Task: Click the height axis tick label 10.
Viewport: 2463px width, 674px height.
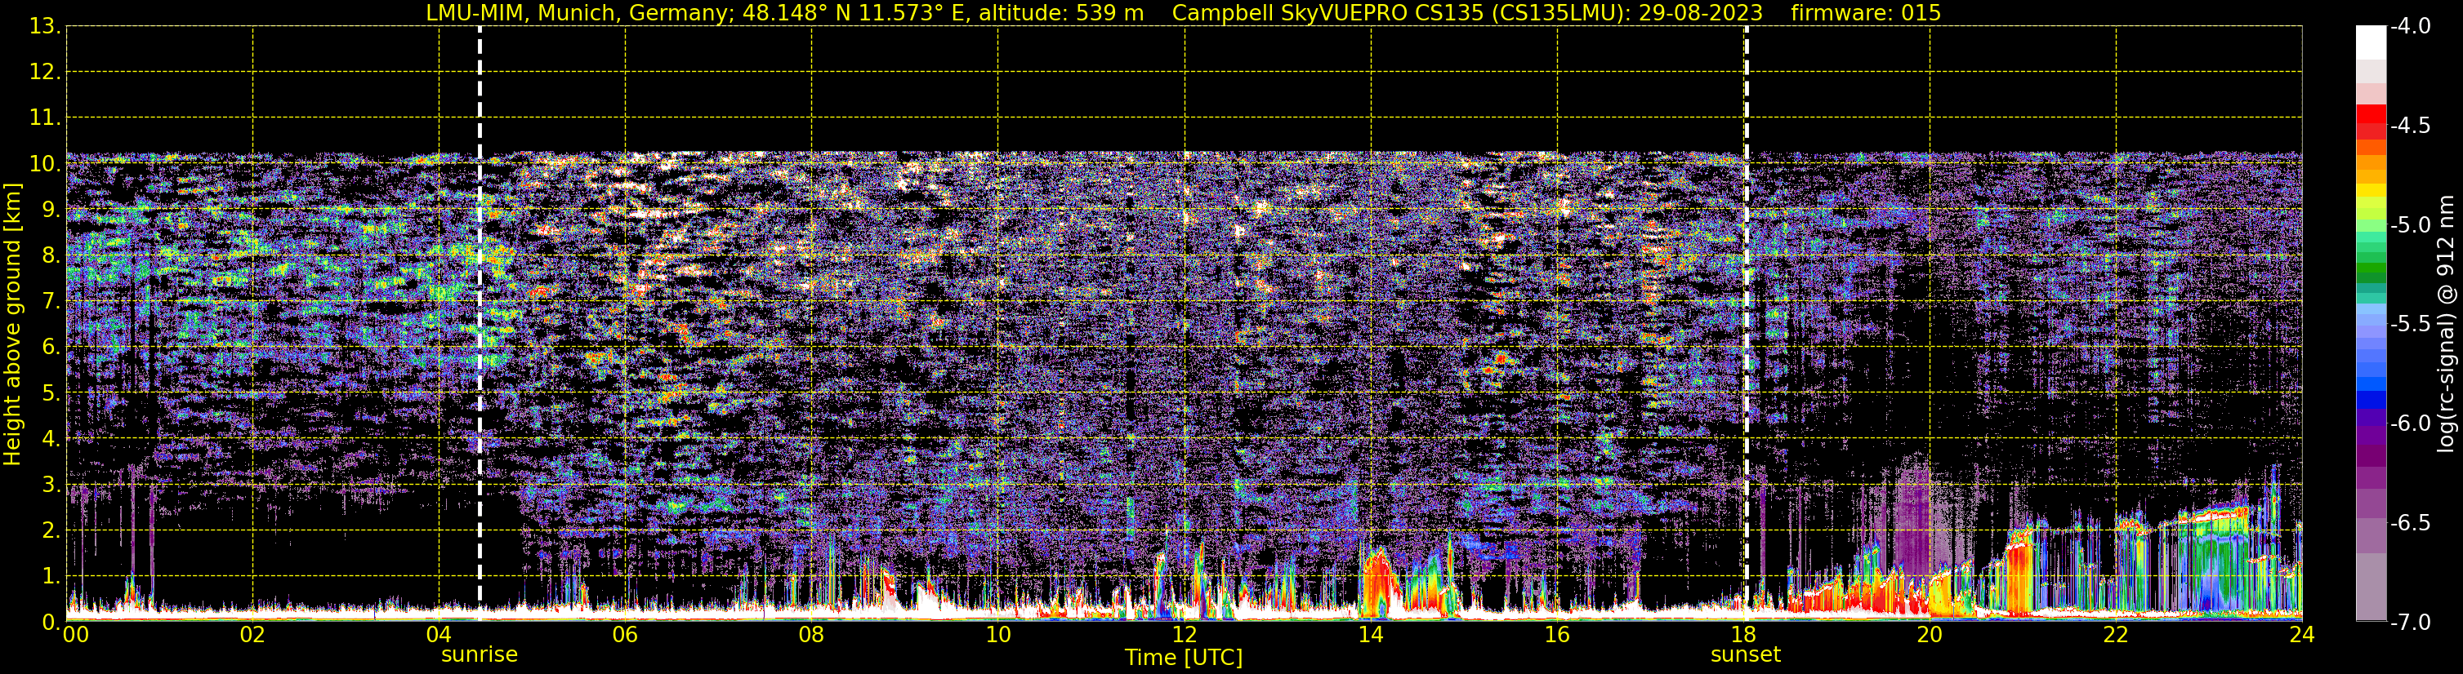Action: (x=44, y=163)
